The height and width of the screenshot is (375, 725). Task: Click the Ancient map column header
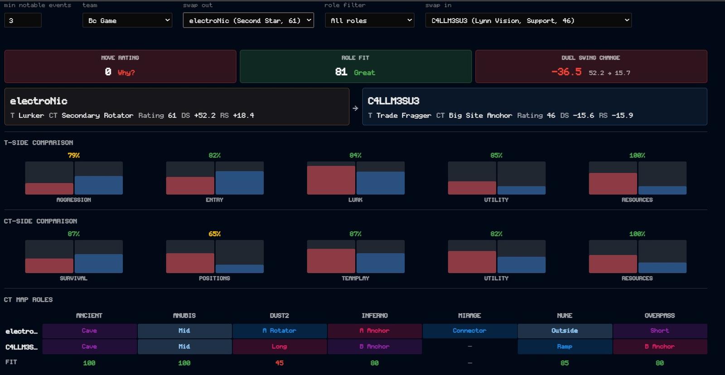pyautogui.click(x=89, y=315)
